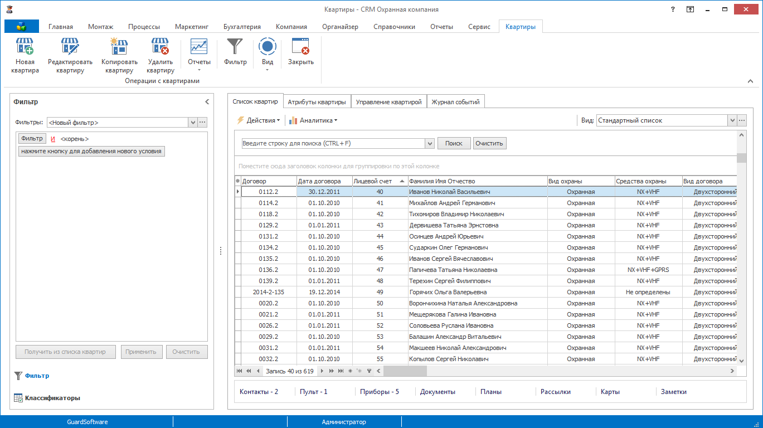The width and height of the screenshot is (763, 428).
Task: Click the horizontal scrollbar thumb of the grid
Action: 405,371
